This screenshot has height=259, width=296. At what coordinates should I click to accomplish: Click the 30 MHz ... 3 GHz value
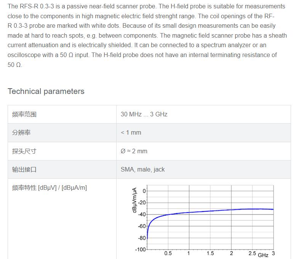(x=144, y=114)
